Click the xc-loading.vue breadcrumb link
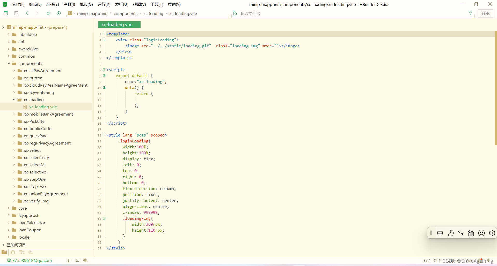 tap(183, 13)
